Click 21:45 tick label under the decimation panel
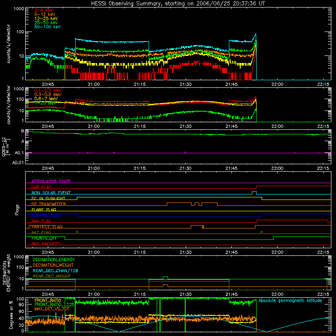 (x=231, y=294)
